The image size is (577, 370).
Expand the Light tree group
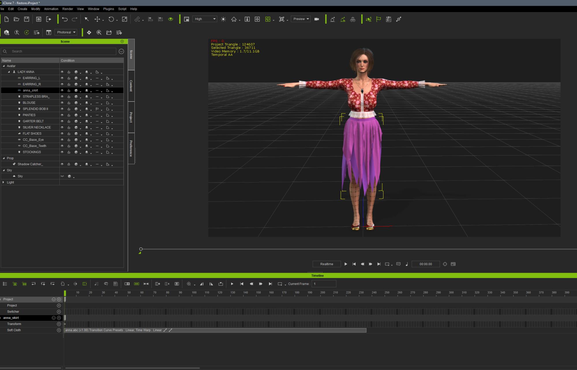tap(3, 182)
